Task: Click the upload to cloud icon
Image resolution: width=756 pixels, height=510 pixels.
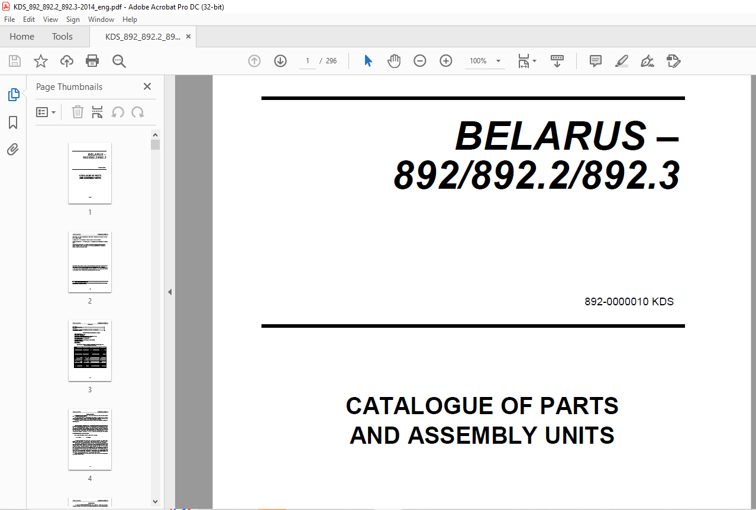Action: pyautogui.click(x=67, y=61)
